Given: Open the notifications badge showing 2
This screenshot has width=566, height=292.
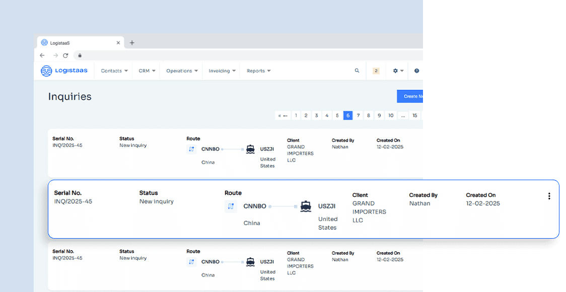Looking at the screenshot, I should (x=376, y=71).
